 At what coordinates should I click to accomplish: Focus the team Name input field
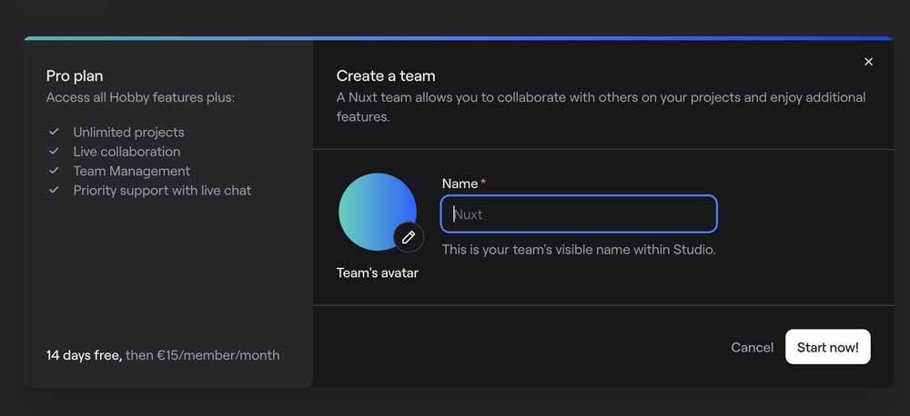pos(579,214)
